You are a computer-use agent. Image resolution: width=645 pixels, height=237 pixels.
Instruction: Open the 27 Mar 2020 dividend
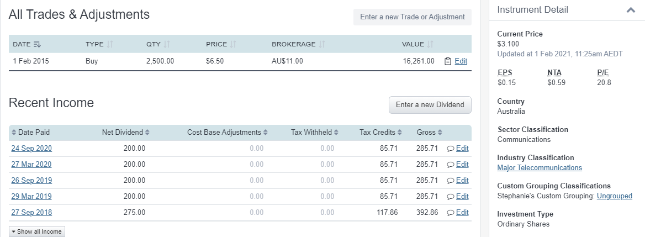pos(31,165)
